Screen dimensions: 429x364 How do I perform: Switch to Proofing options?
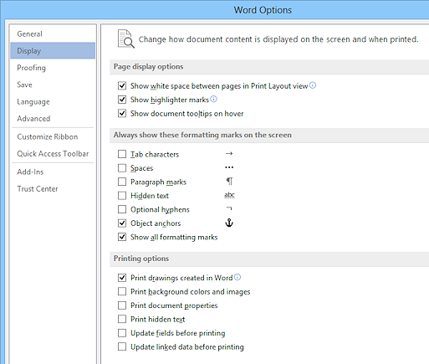pyautogui.click(x=53, y=68)
